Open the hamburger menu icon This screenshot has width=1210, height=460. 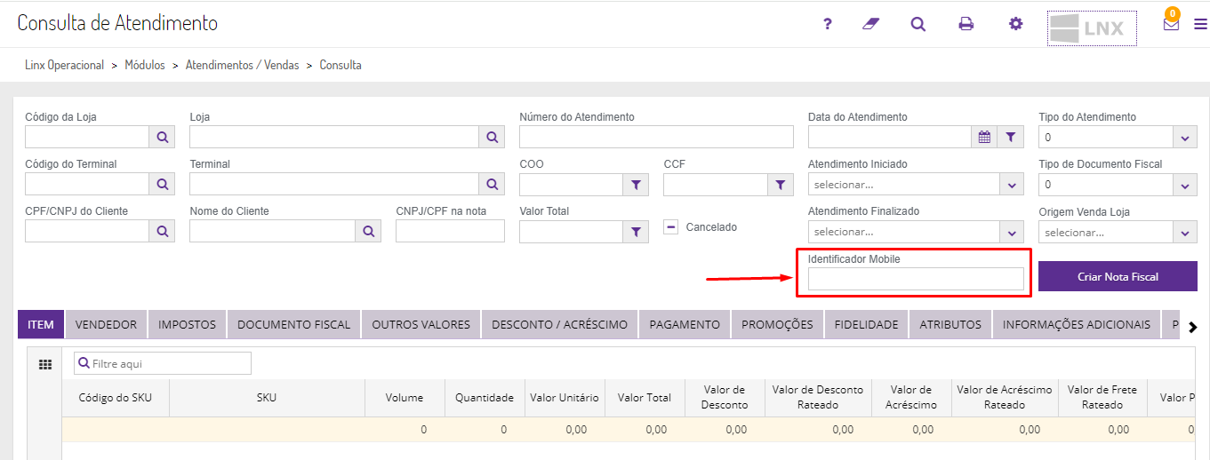1200,25
